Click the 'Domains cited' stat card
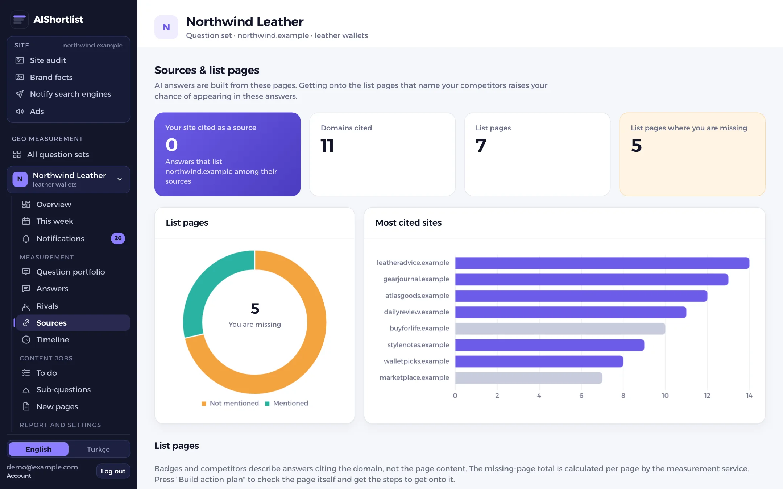The image size is (783, 489). pyautogui.click(x=382, y=154)
